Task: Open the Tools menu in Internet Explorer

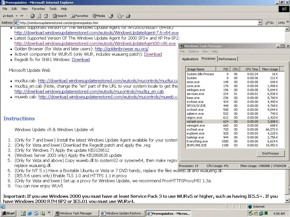Action: point(53,9)
